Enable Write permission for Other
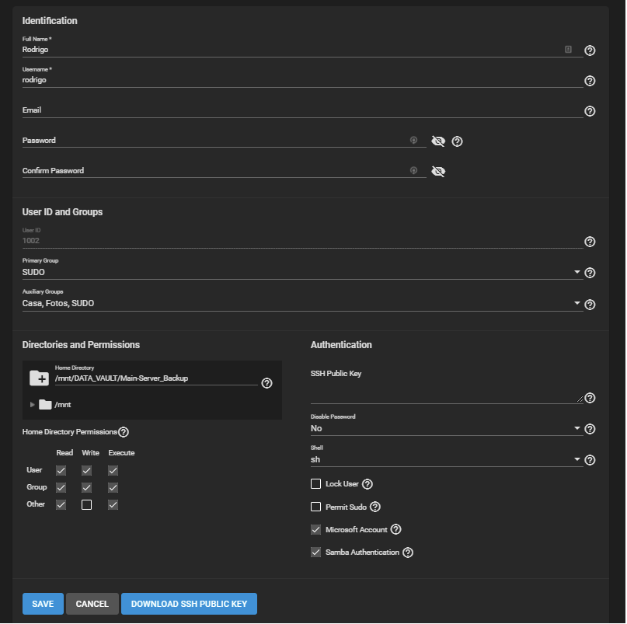Screen dimensions: 627x624 coord(87,504)
